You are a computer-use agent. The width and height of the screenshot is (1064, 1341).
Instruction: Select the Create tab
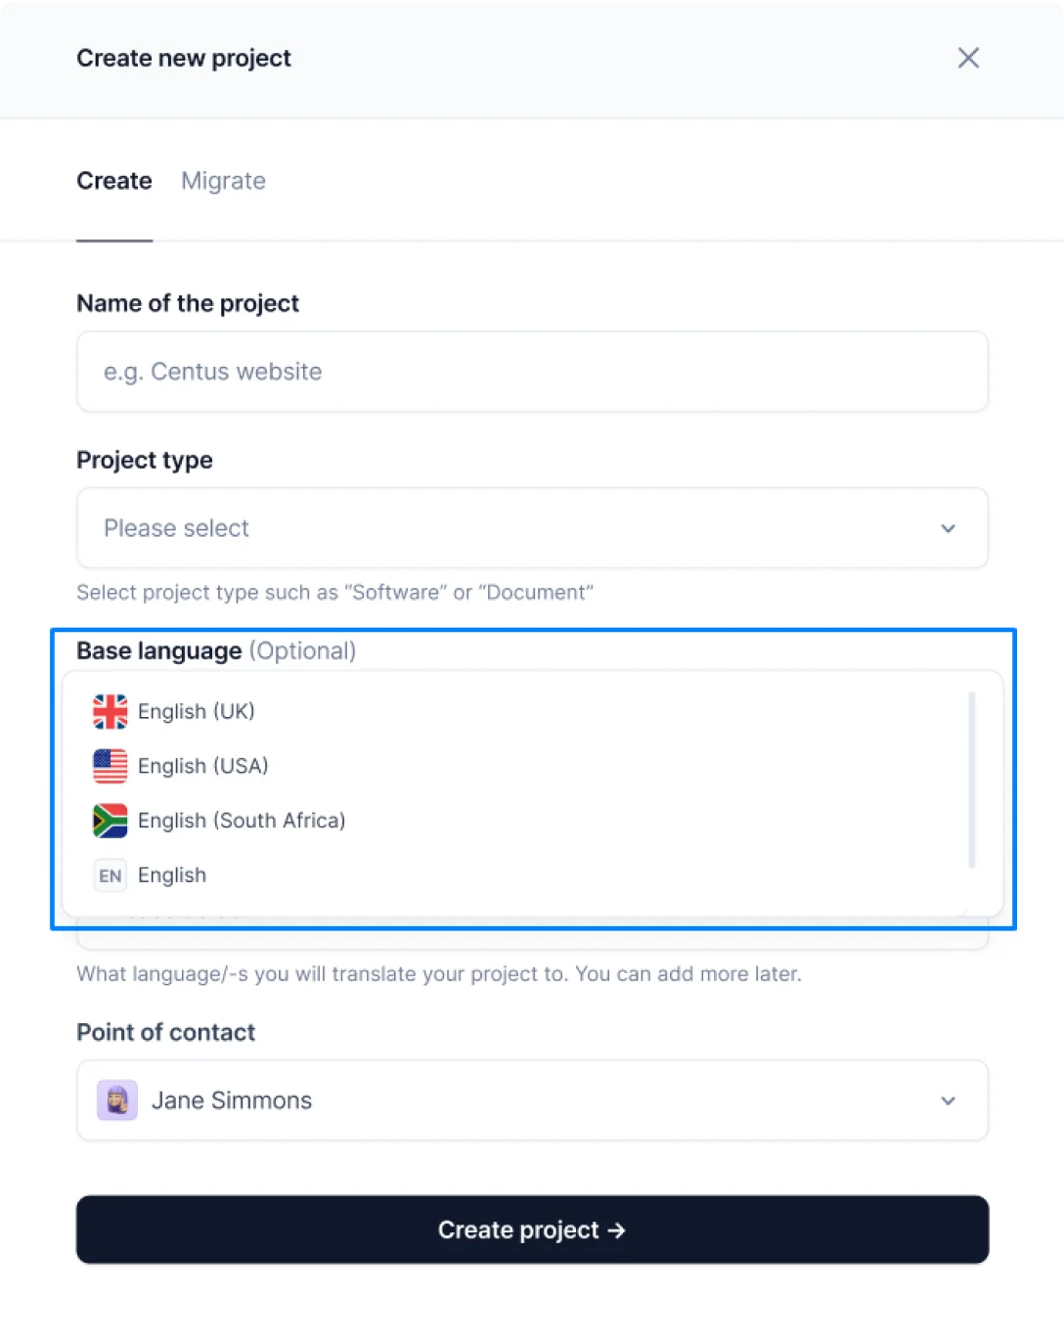pyautogui.click(x=114, y=181)
